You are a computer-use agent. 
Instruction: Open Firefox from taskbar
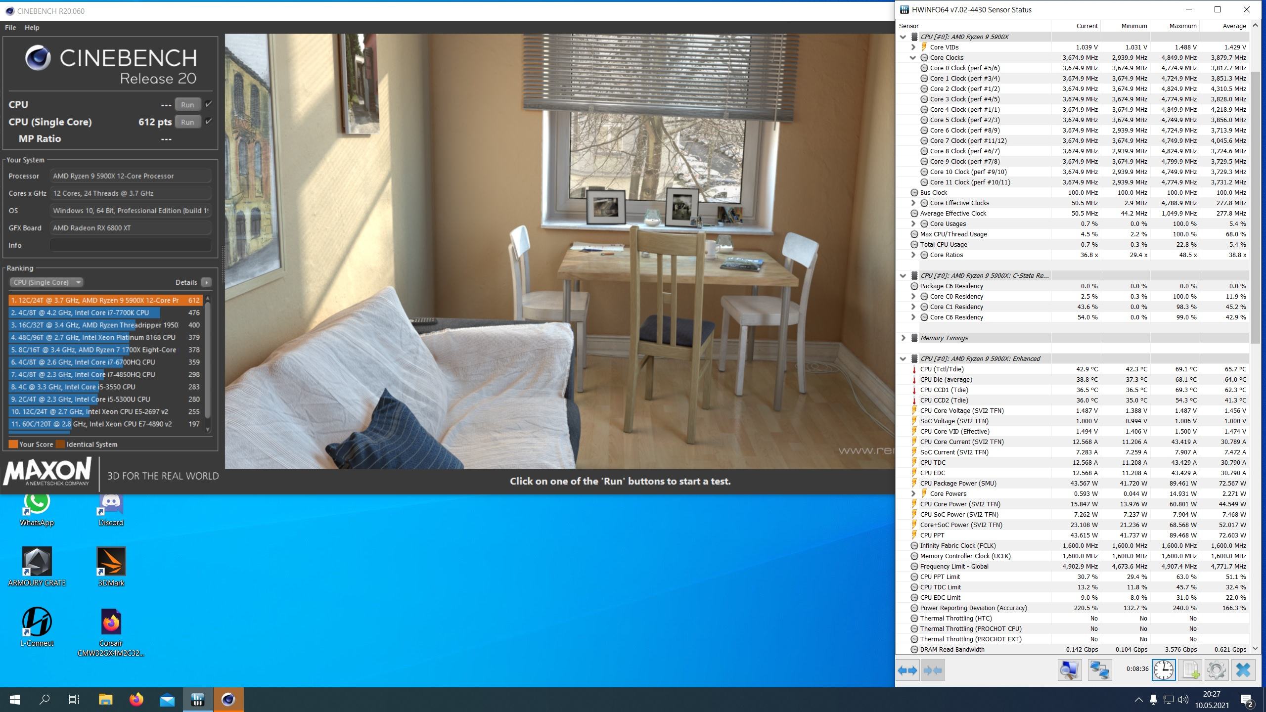pyautogui.click(x=136, y=700)
